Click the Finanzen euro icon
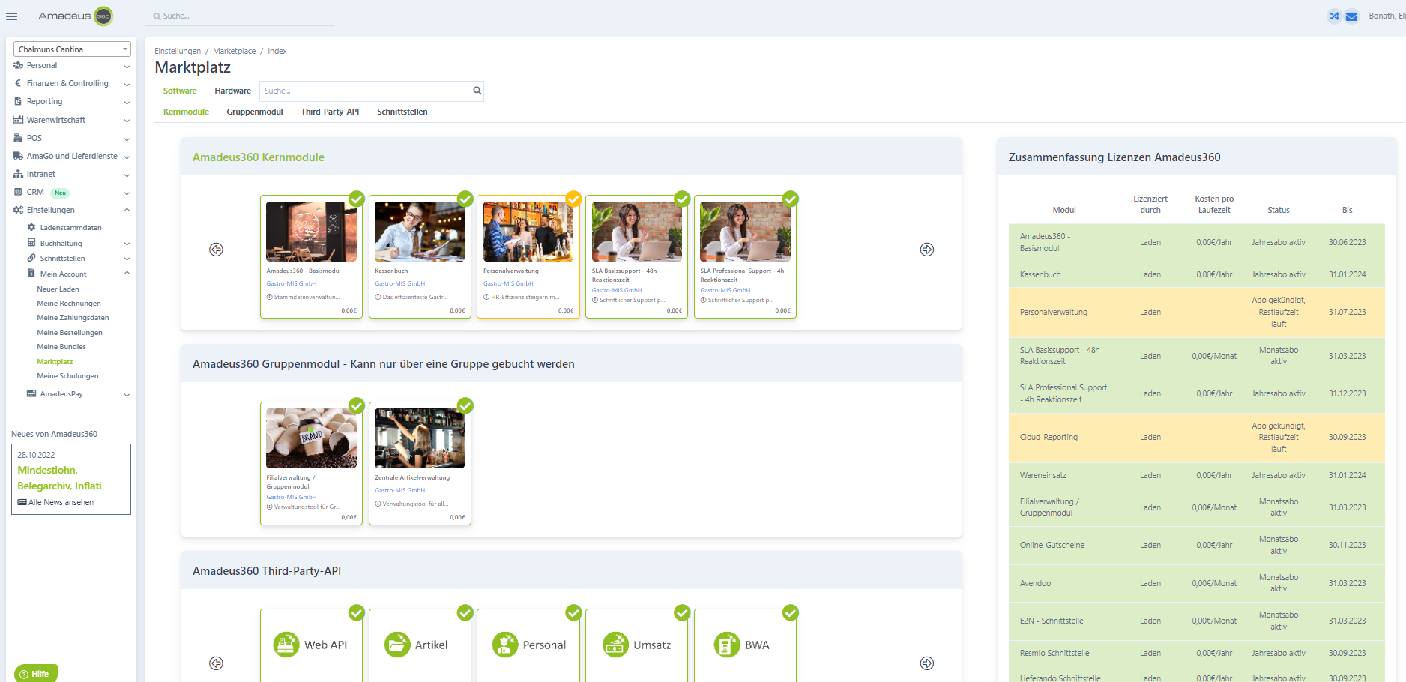This screenshot has height=682, width=1406. coord(18,83)
